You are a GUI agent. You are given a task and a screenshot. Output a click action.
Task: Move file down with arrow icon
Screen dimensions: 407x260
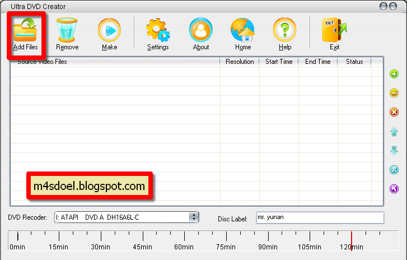394,151
